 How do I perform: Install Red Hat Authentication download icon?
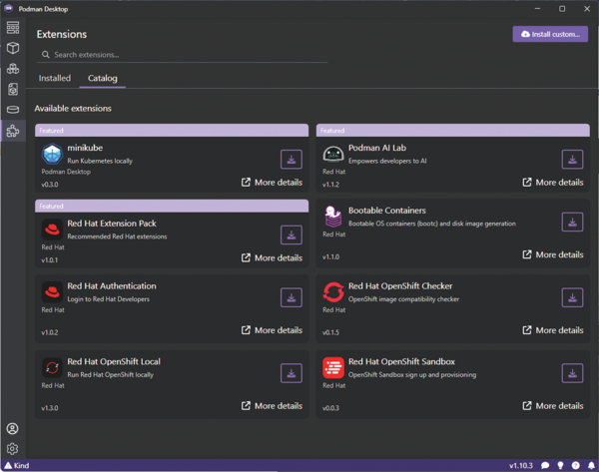pos(292,297)
